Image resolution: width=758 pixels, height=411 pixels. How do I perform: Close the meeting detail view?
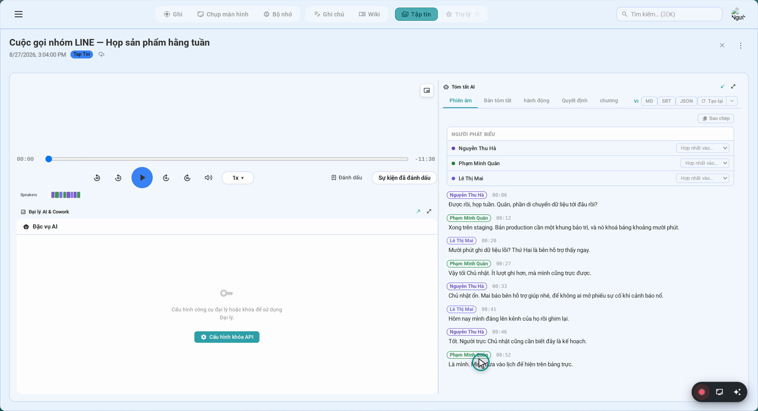(722, 45)
